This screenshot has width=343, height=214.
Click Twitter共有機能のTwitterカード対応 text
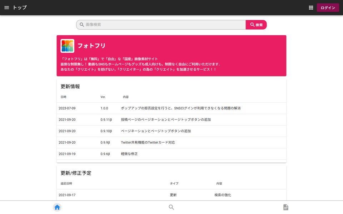coord(148,142)
